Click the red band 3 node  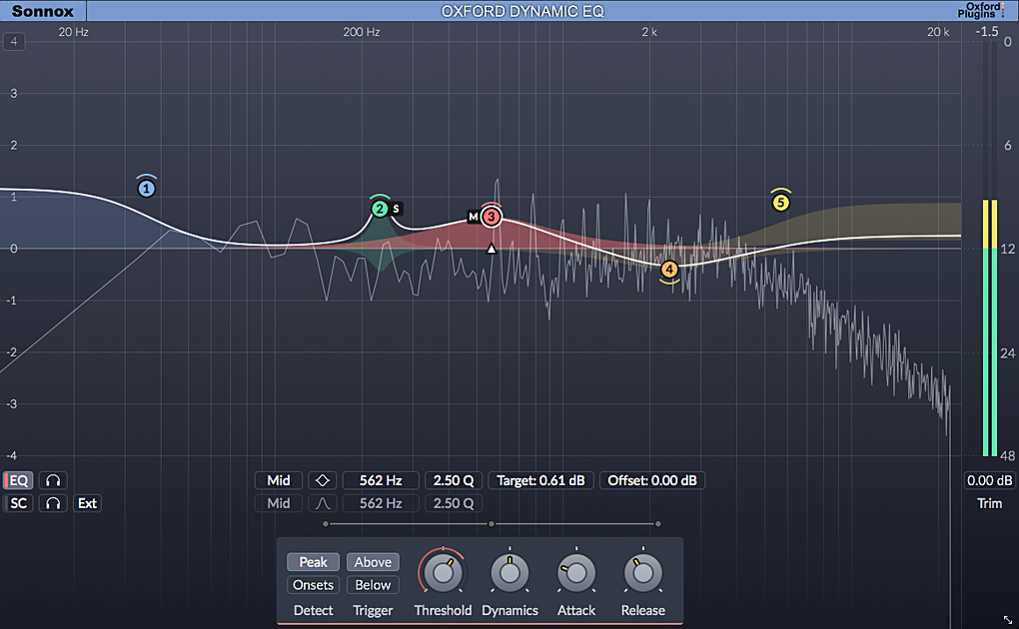(x=492, y=217)
